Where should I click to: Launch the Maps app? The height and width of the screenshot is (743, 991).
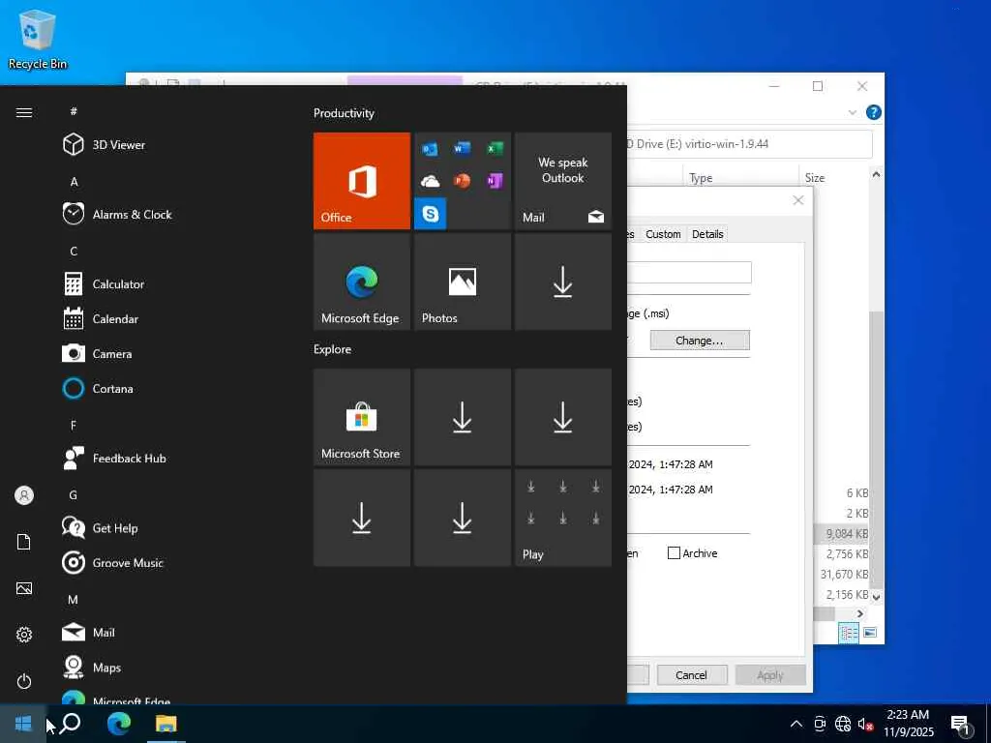pos(92,668)
